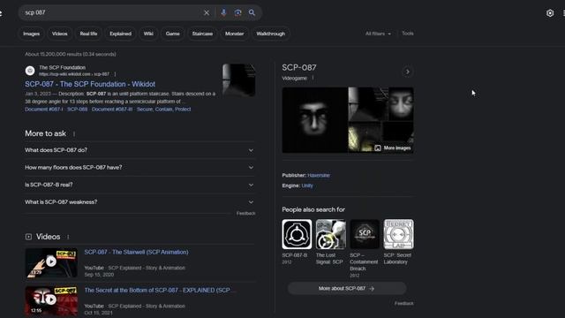
Task: Open SCP-087 - The SCP Foundation - Wikidot result
Action: click(90, 84)
